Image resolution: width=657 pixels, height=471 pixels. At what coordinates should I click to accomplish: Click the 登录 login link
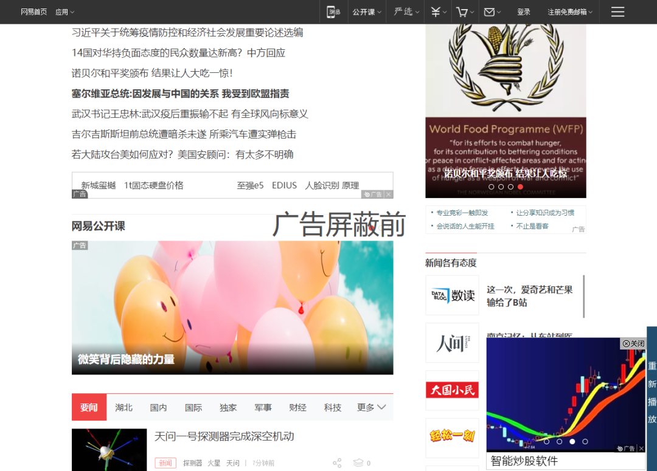click(x=523, y=12)
